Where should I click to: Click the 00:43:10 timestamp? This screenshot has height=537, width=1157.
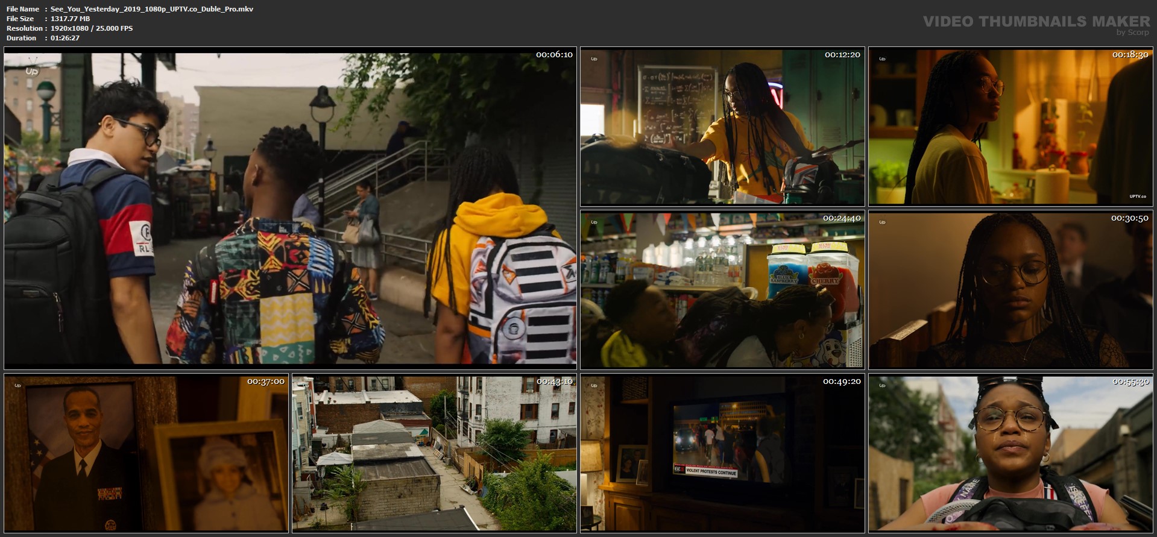point(554,382)
